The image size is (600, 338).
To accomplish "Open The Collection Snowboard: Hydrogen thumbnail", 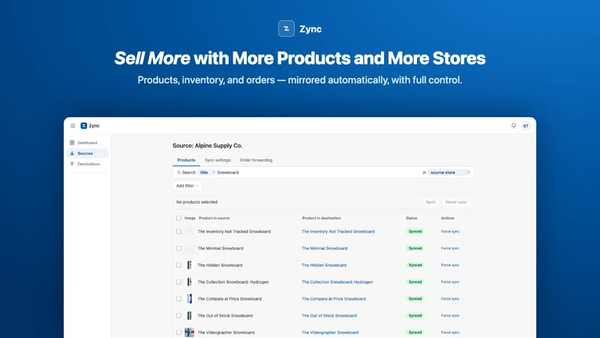I will [190, 282].
